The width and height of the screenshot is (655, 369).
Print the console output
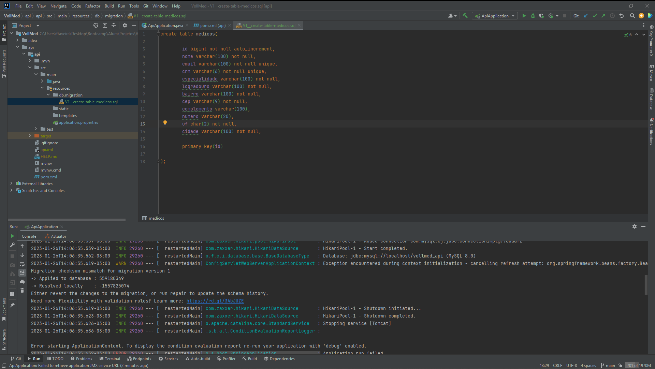pyautogui.click(x=22, y=282)
